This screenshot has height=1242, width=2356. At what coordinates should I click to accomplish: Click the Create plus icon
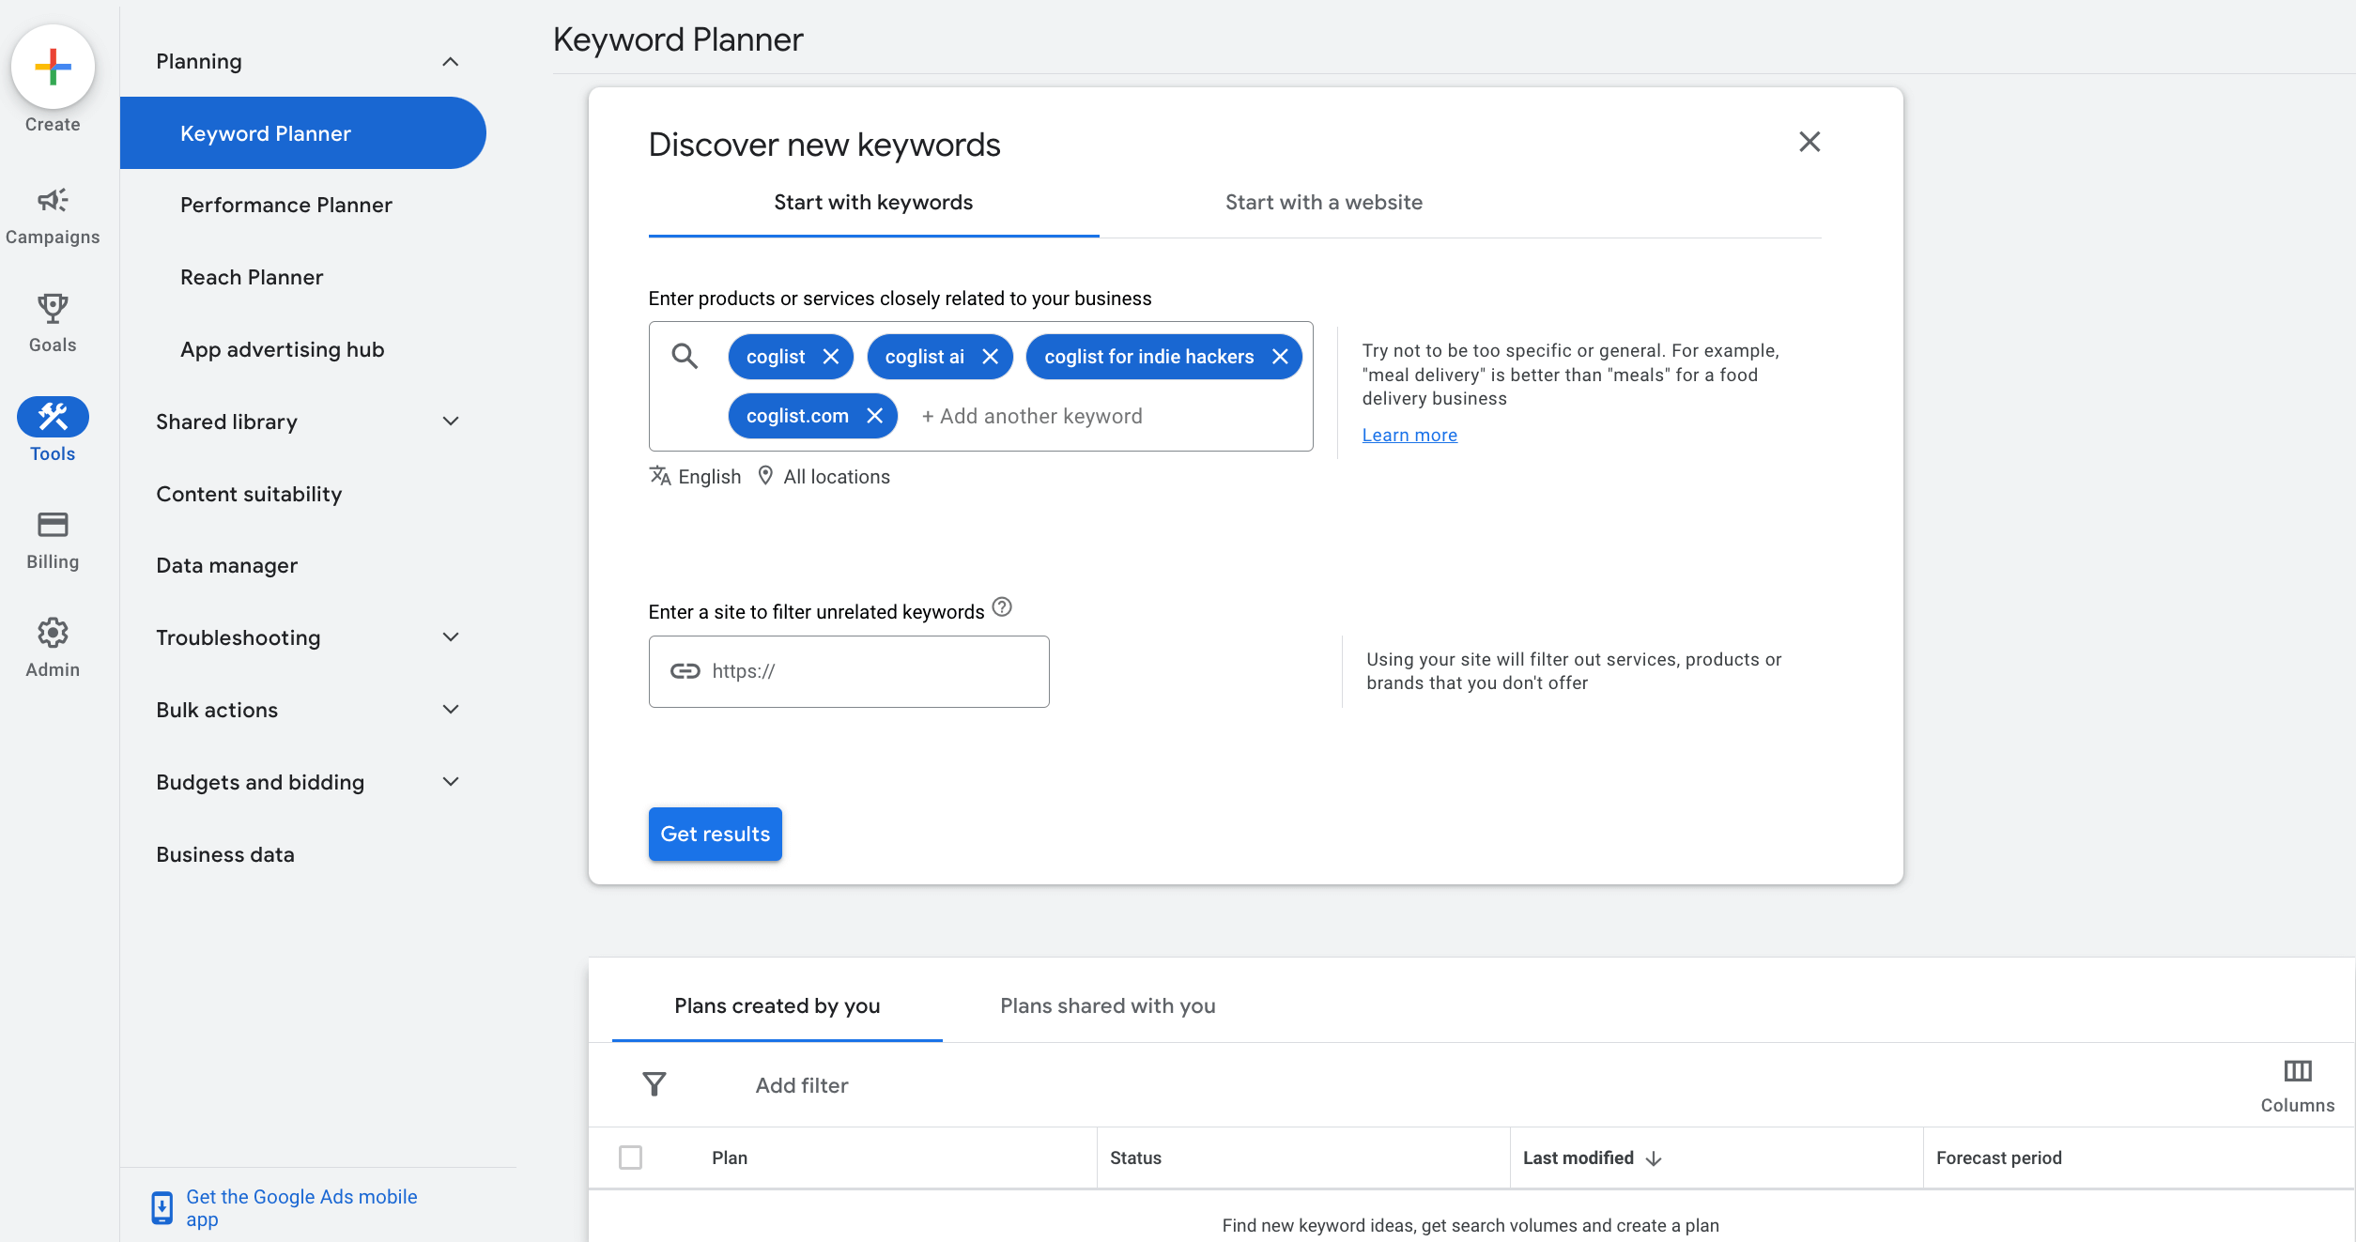click(x=53, y=67)
